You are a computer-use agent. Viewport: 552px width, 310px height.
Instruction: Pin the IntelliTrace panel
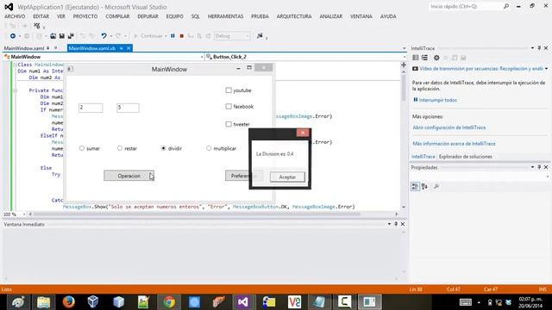(x=539, y=48)
